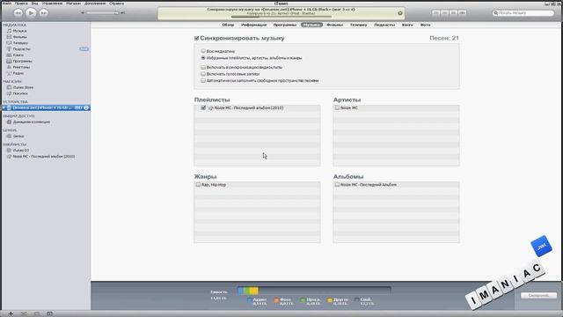Open Книги in the sidebar
563x317 pixels.
tap(18, 55)
